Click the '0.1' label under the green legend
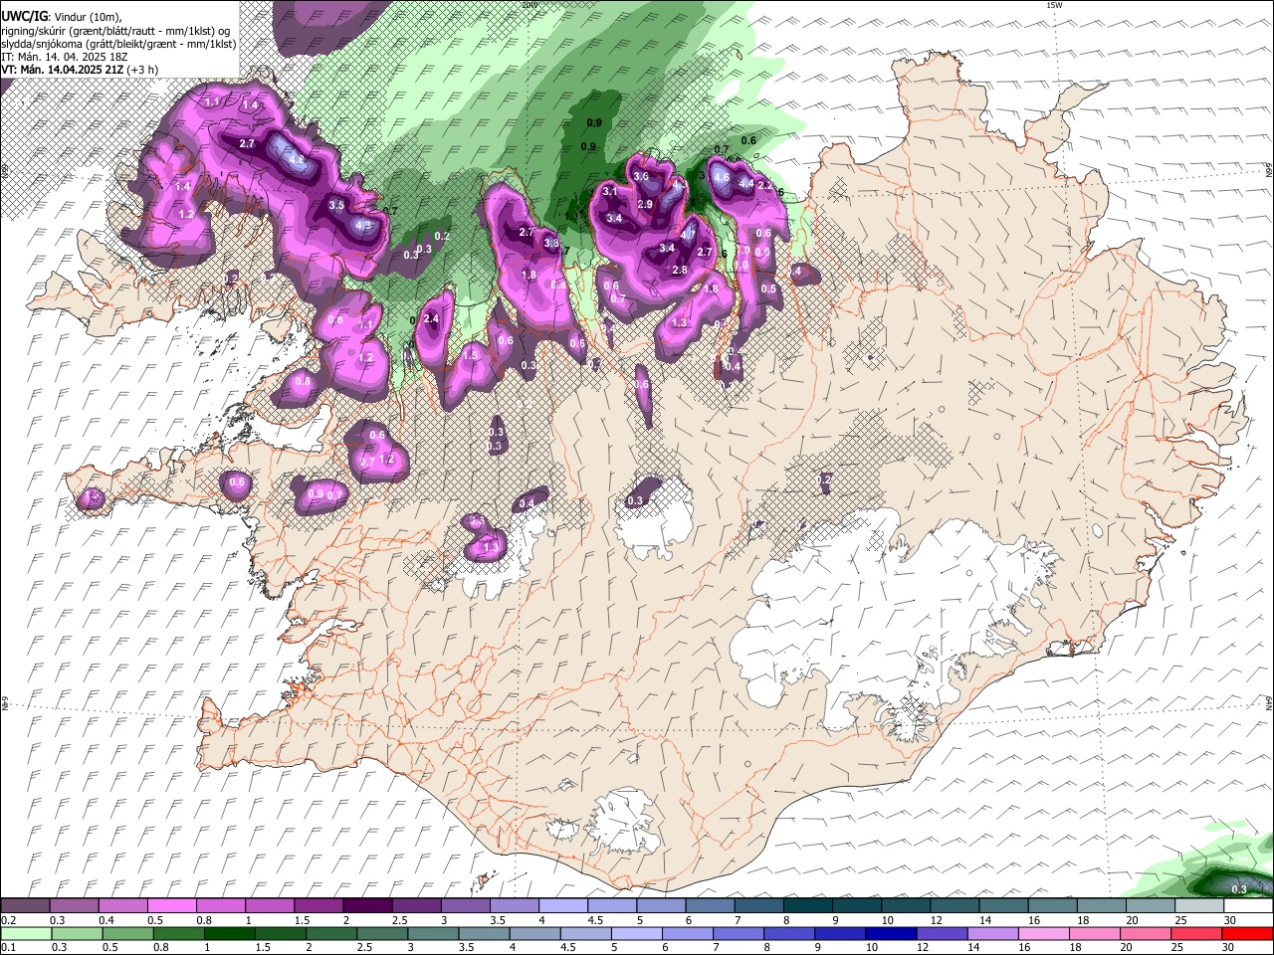1274x955 pixels. coord(8,948)
